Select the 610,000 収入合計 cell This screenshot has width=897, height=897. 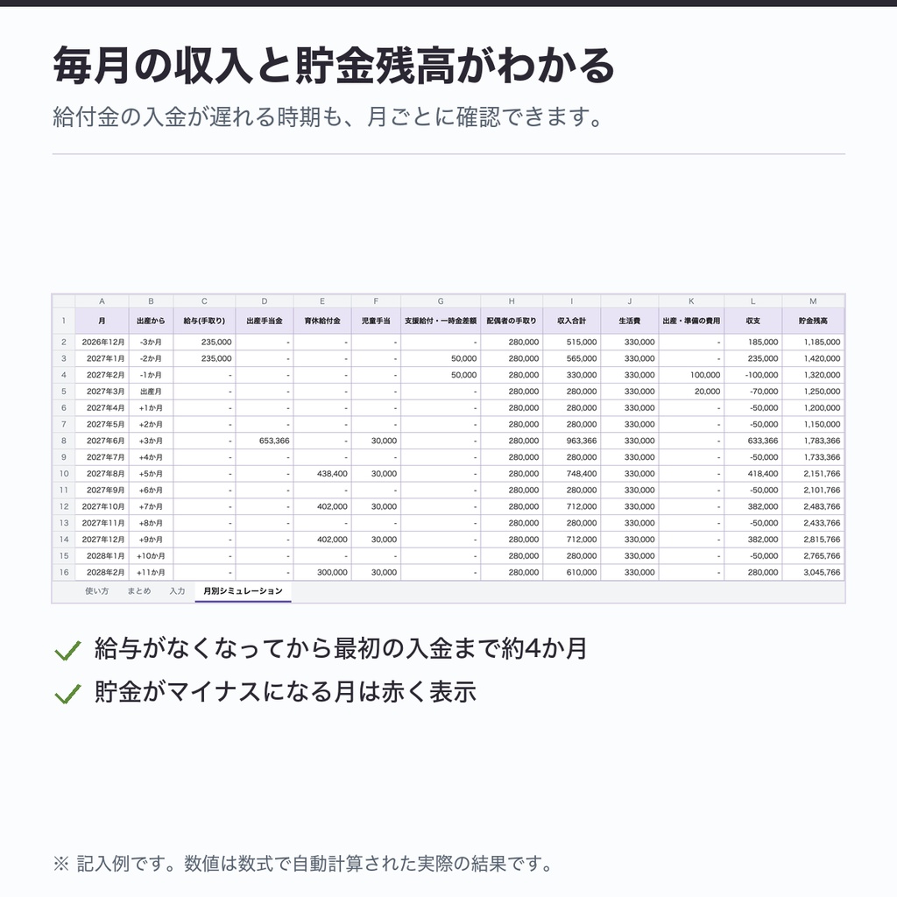(571, 572)
